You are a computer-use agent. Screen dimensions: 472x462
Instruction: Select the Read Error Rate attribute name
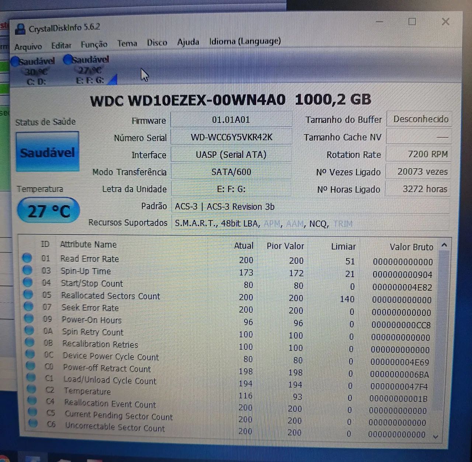[90, 259]
